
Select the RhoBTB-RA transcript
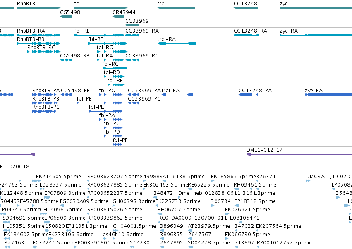click(38, 35)
